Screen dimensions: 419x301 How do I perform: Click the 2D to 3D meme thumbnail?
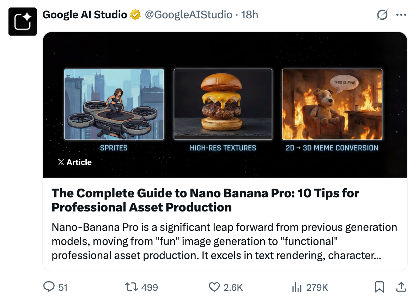coord(332,103)
